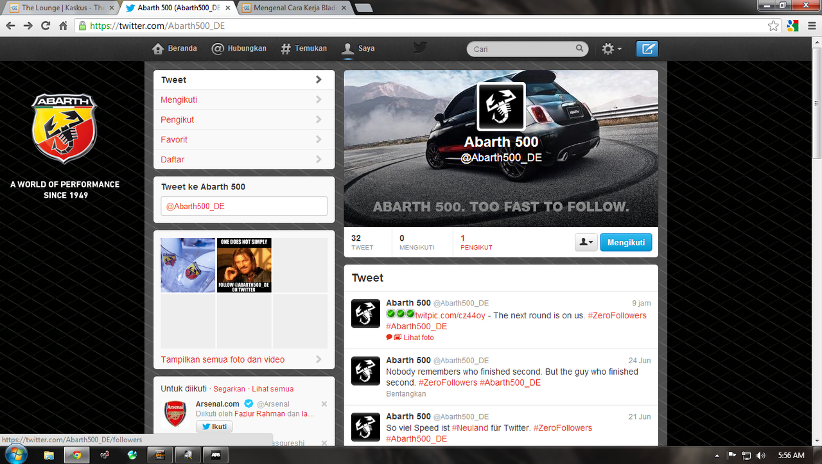Image resolution: width=822 pixels, height=464 pixels.
Task: Click the compose new tweet icon
Action: (x=647, y=49)
